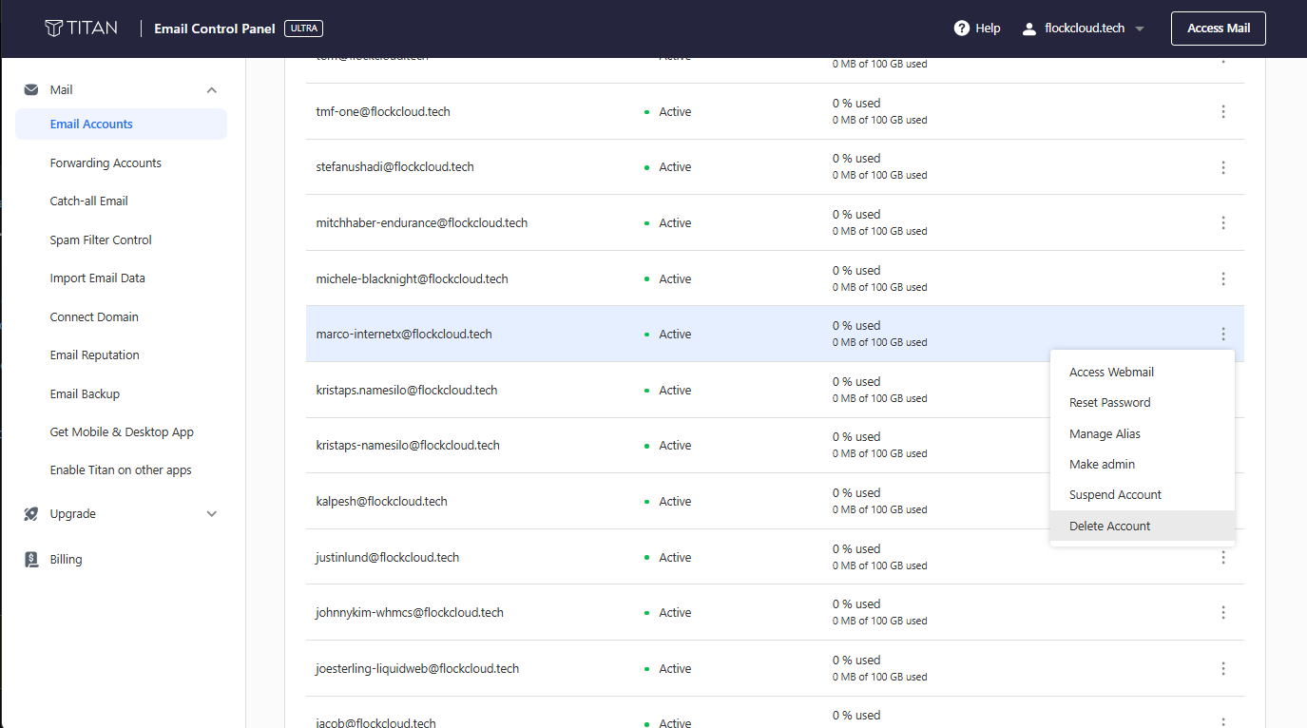Open options menu for michele-blacknight@flockcloud.tech

point(1223,278)
